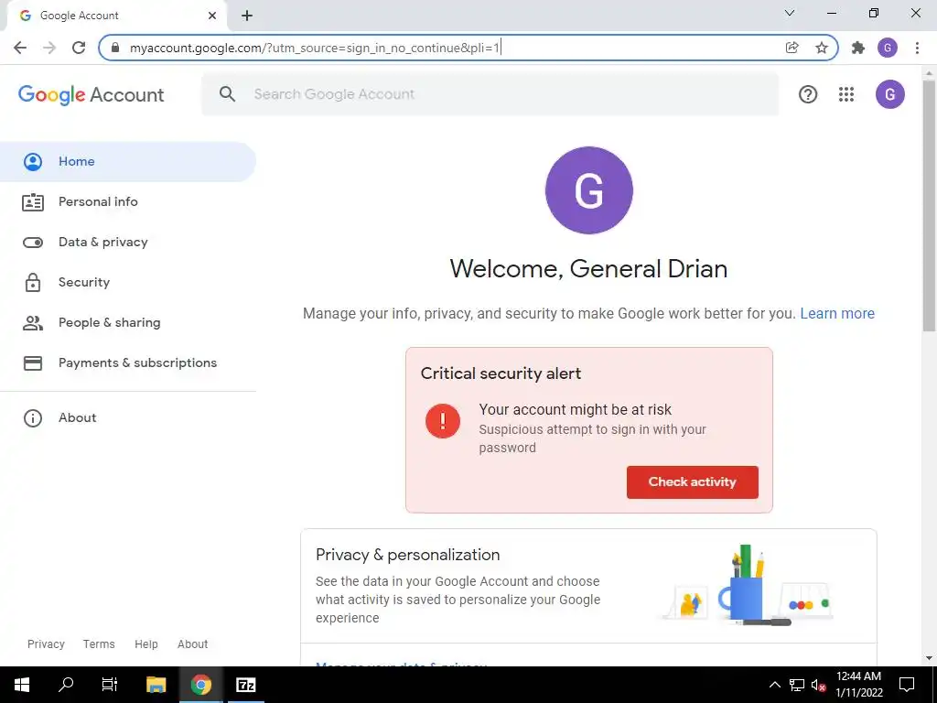
Task: Expand the tab search chevron
Action: tap(790, 13)
